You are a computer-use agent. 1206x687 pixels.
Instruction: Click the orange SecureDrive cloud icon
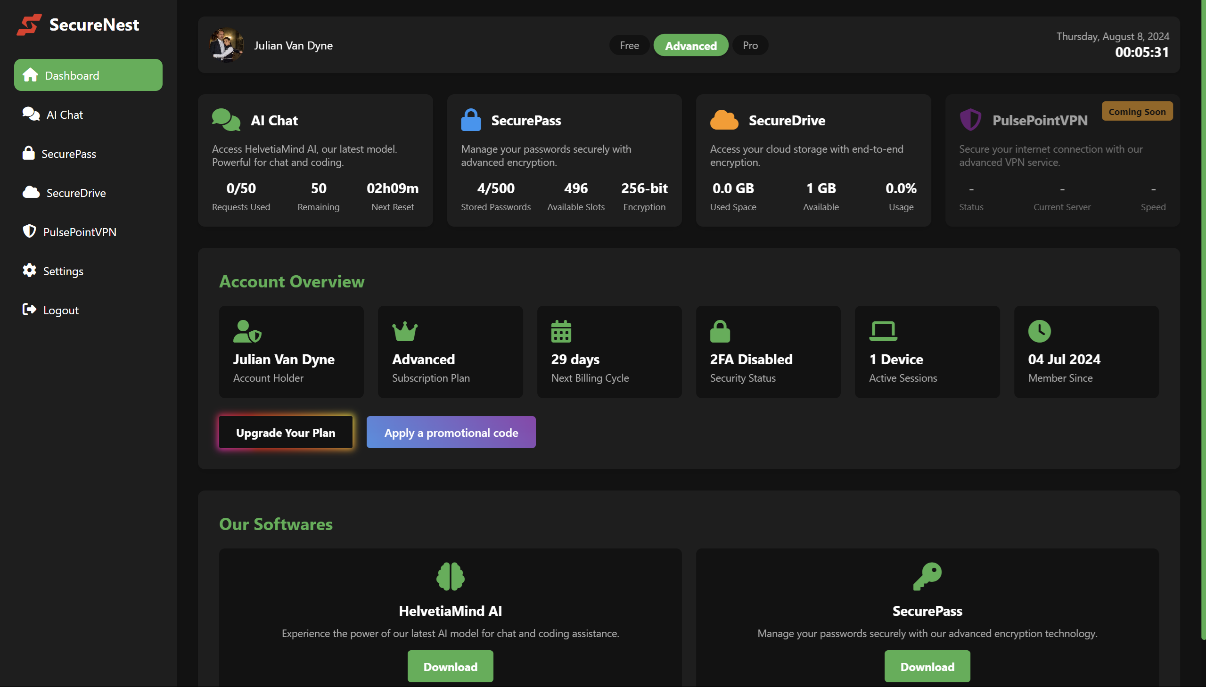724,120
